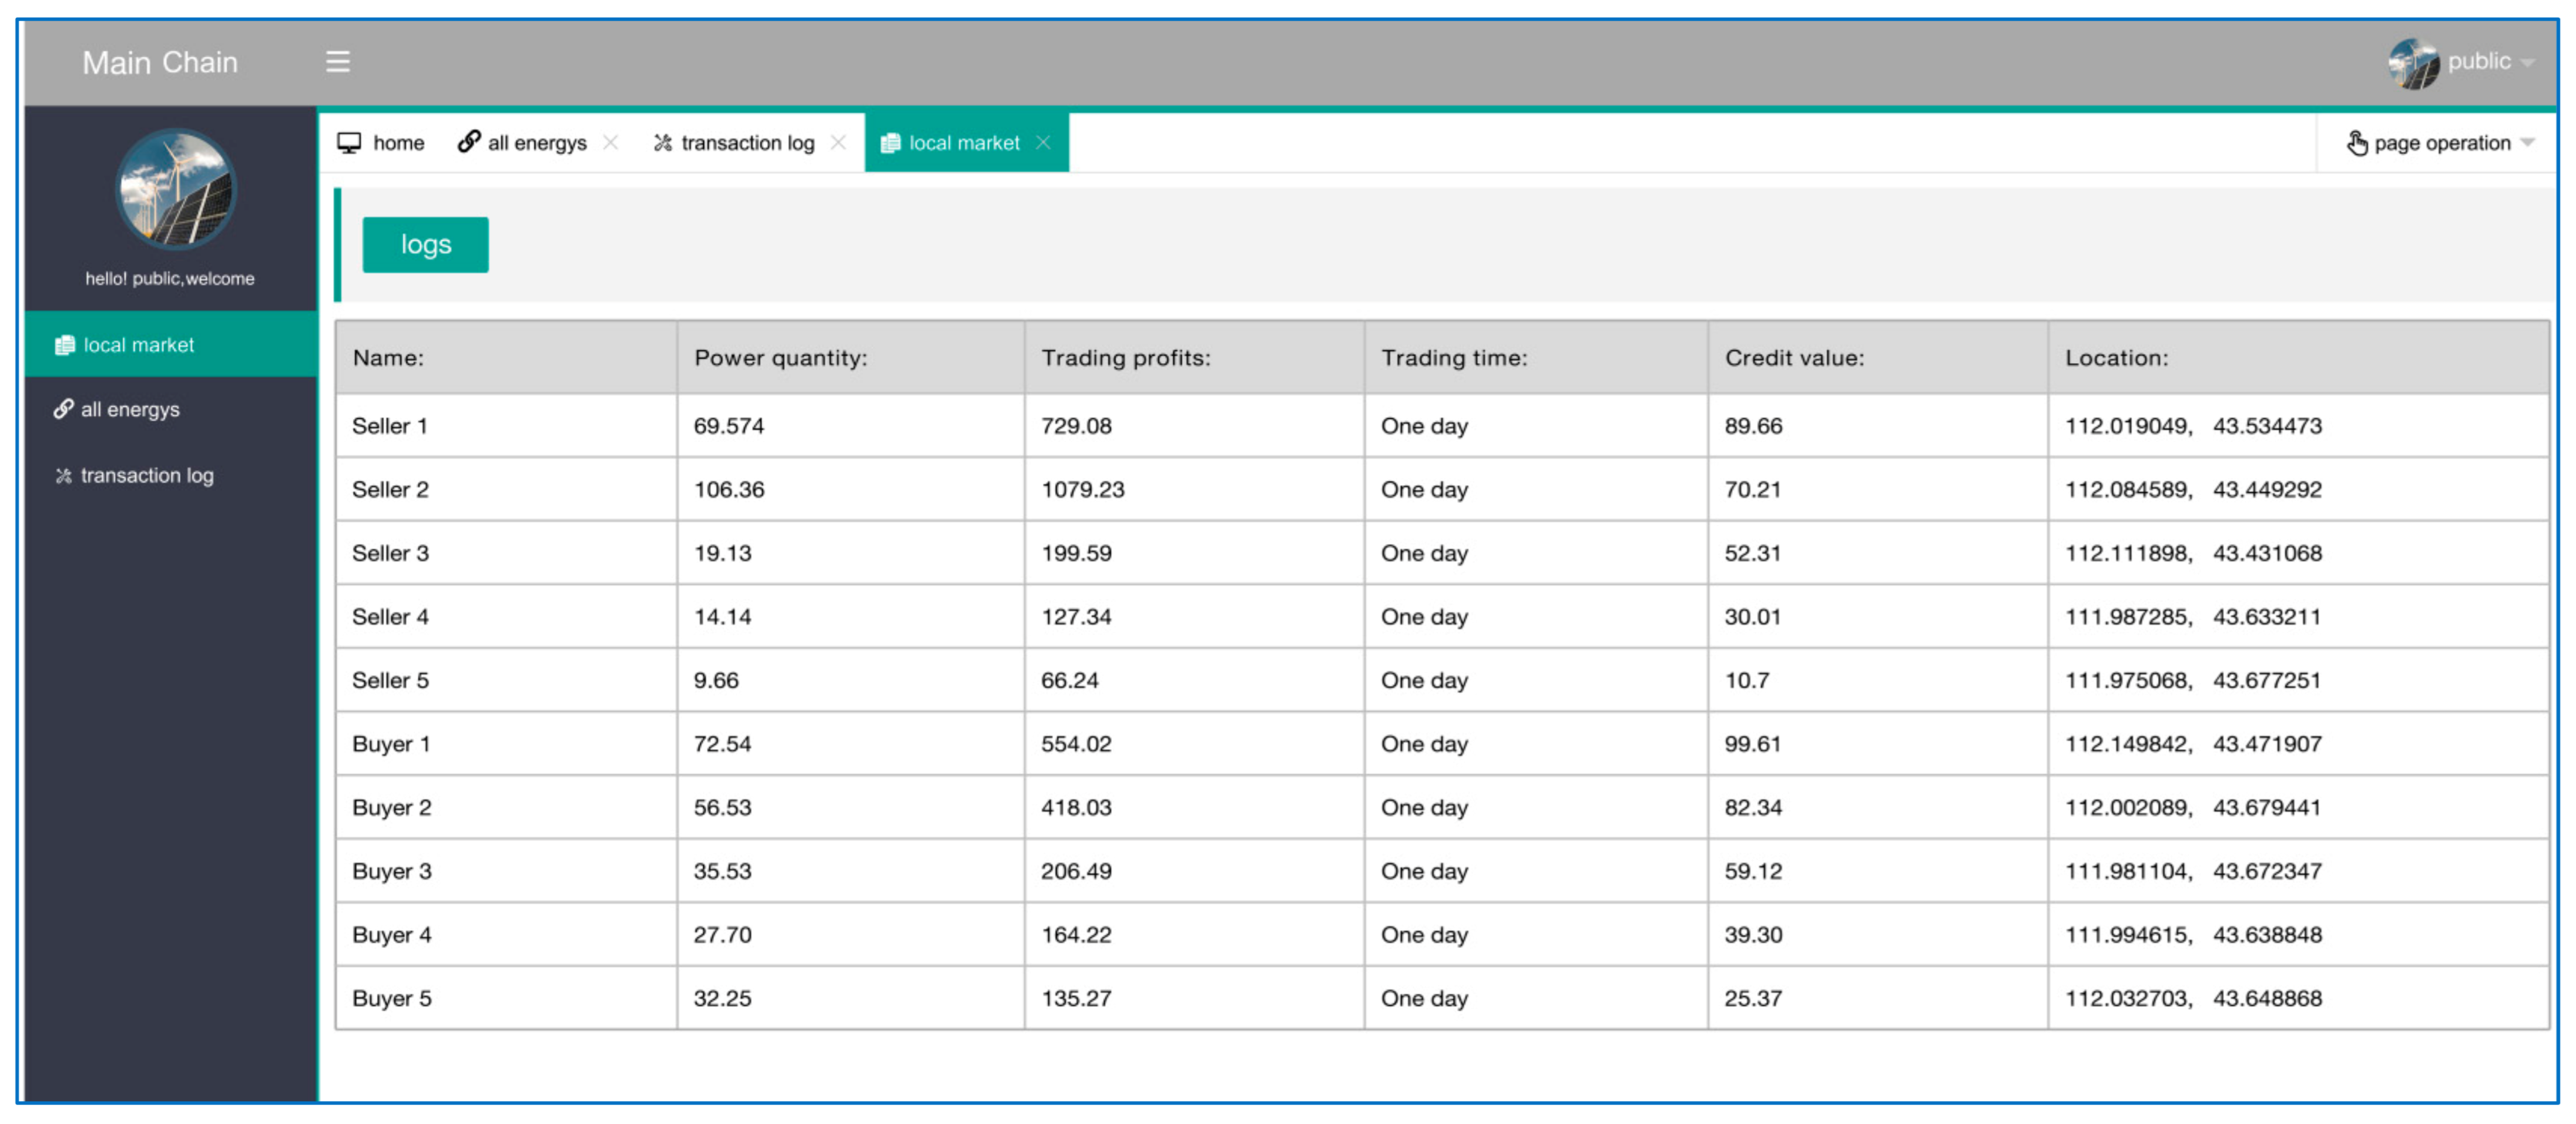This screenshot has width=2576, height=1124.
Task: Close the transaction log tab
Action: click(838, 143)
